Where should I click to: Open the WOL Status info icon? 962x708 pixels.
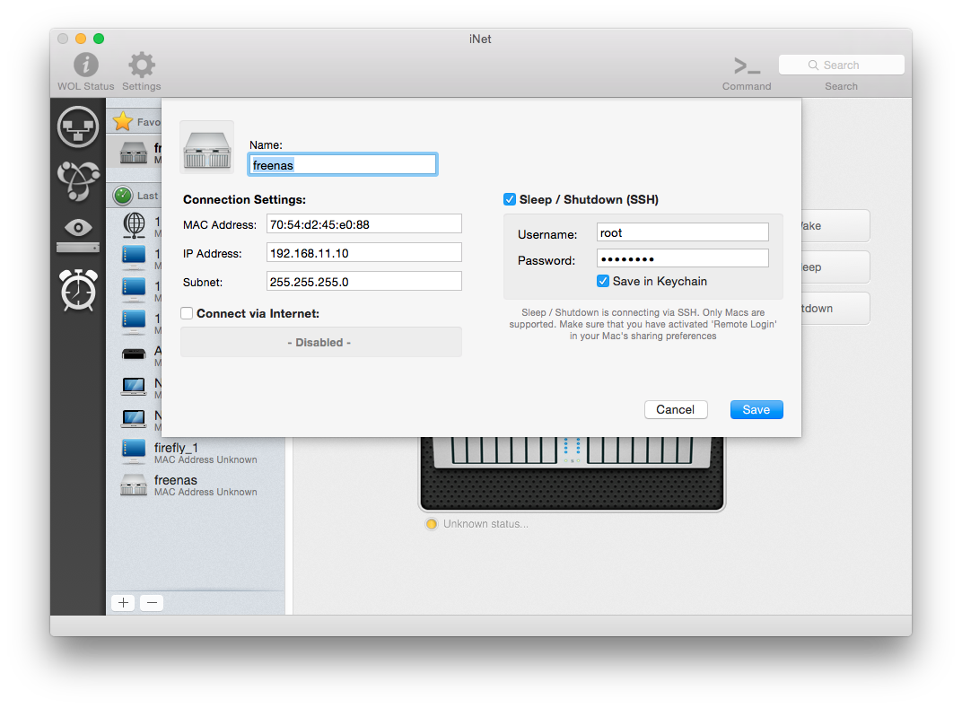pyautogui.click(x=86, y=65)
